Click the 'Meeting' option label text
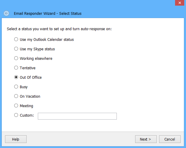Viewport: 186px width, 148px height. [x=26, y=106]
